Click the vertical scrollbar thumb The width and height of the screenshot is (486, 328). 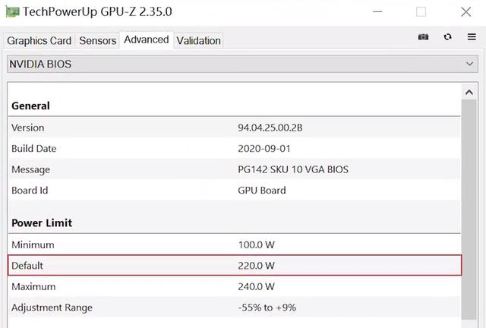pyautogui.click(x=469, y=210)
